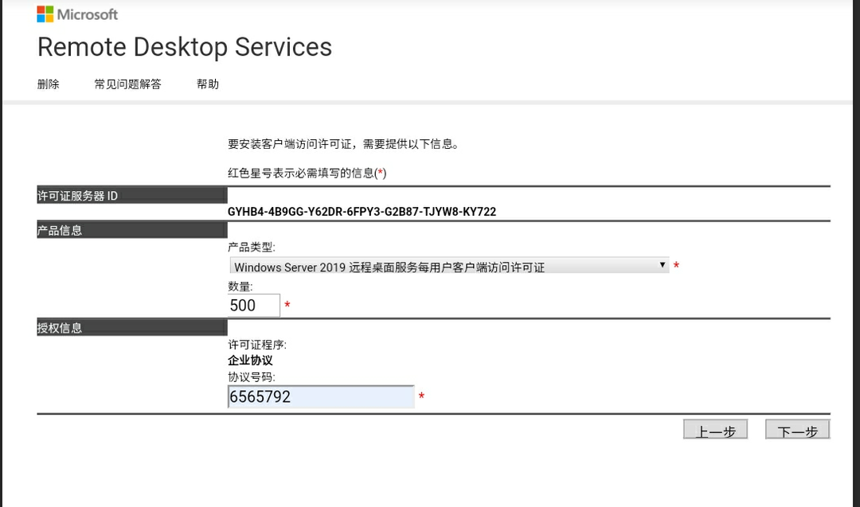Go back with the 上一步 button
Image resolution: width=860 pixels, height=507 pixels.
715,429
